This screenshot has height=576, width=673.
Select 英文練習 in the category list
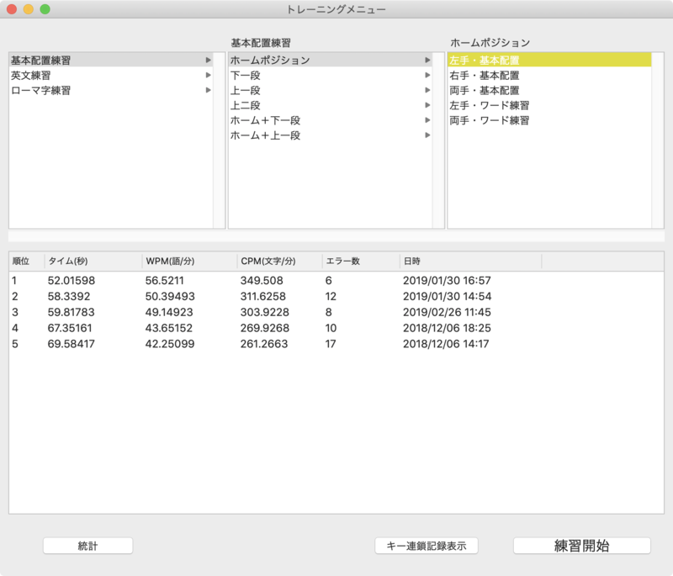click(x=111, y=75)
